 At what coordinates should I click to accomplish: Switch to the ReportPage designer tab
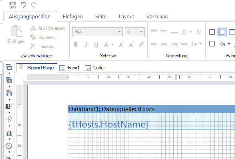(x=37, y=68)
